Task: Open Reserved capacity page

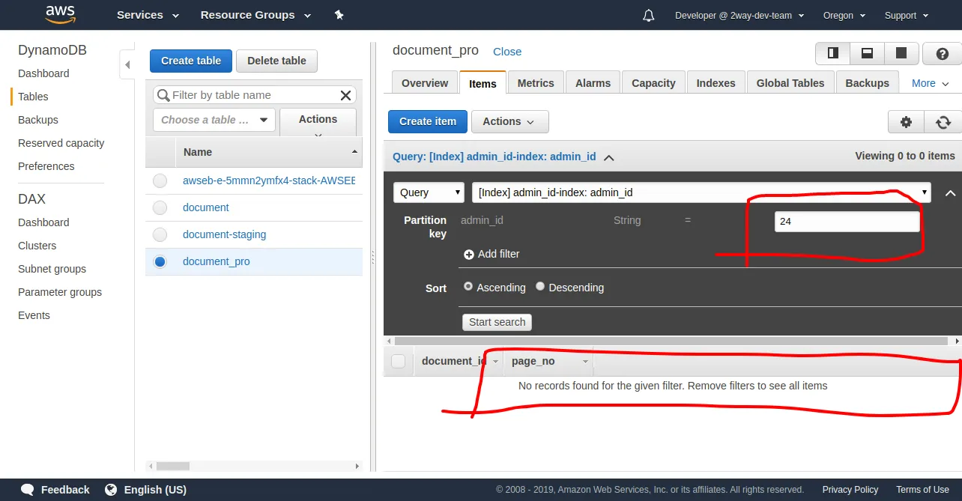Action: pyautogui.click(x=61, y=143)
